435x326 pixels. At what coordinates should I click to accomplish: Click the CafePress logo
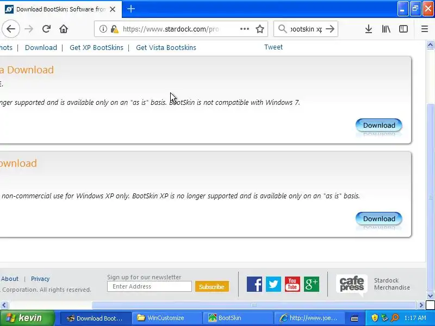click(352, 285)
